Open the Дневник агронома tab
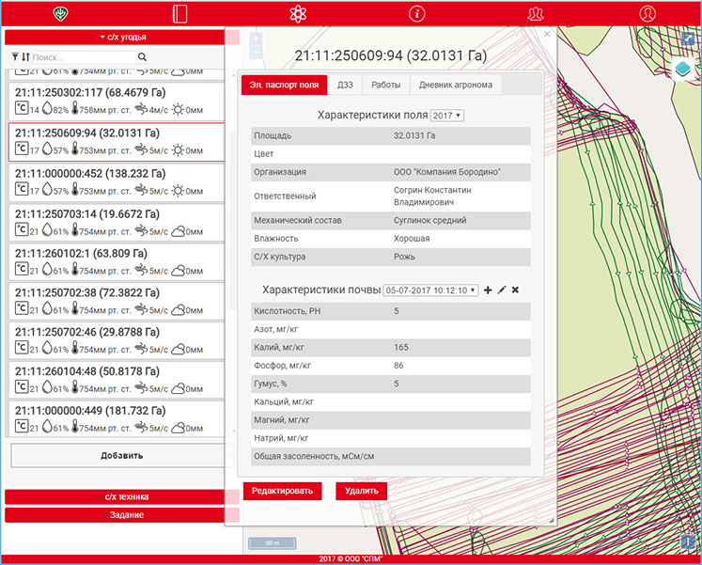This screenshot has height=565, width=702. tap(455, 85)
